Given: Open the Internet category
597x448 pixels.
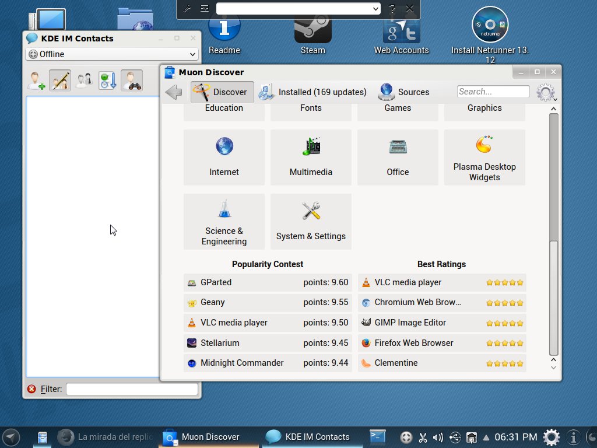Looking at the screenshot, I should (x=224, y=157).
